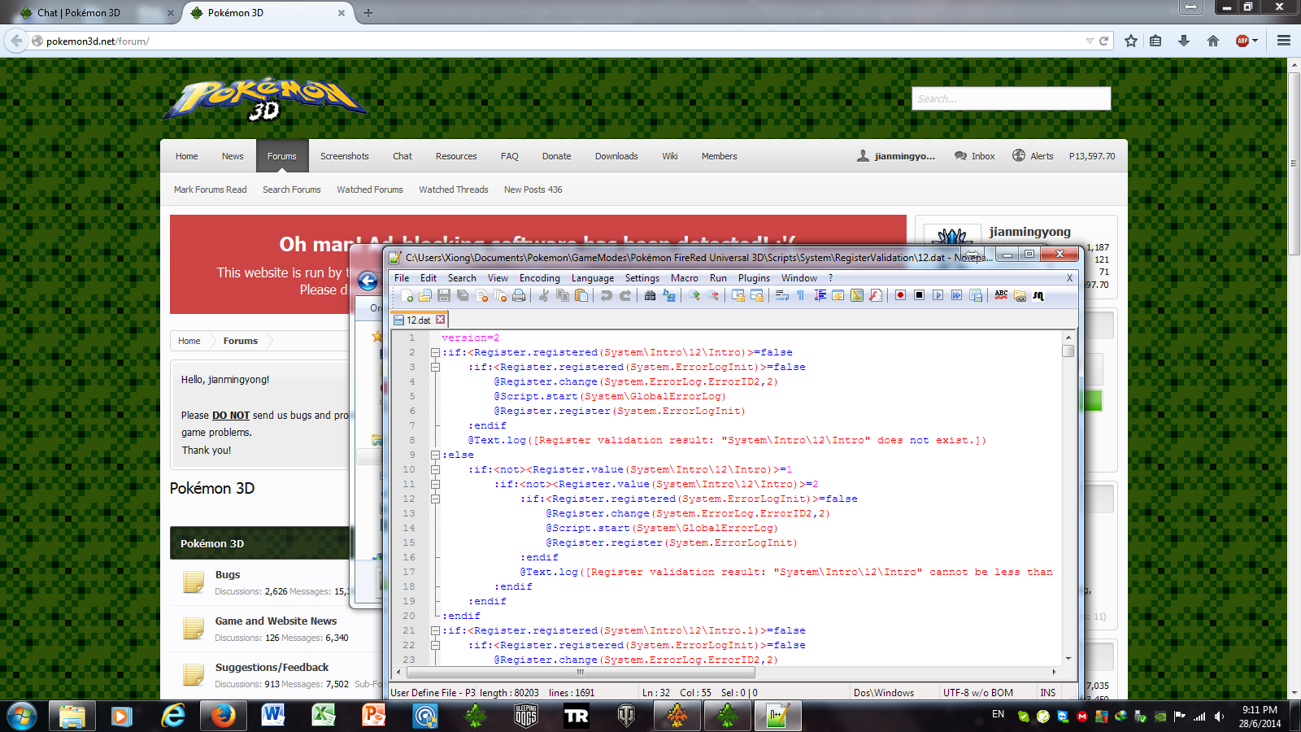
Task: Open the Bugs forum link
Action: coord(228,574)
